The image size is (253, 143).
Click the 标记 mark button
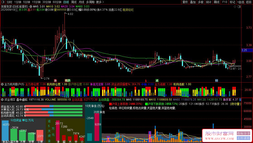coord(233,2)
